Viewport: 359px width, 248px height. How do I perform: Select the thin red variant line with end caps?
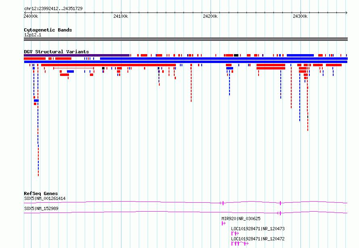[x=73, y=68]
